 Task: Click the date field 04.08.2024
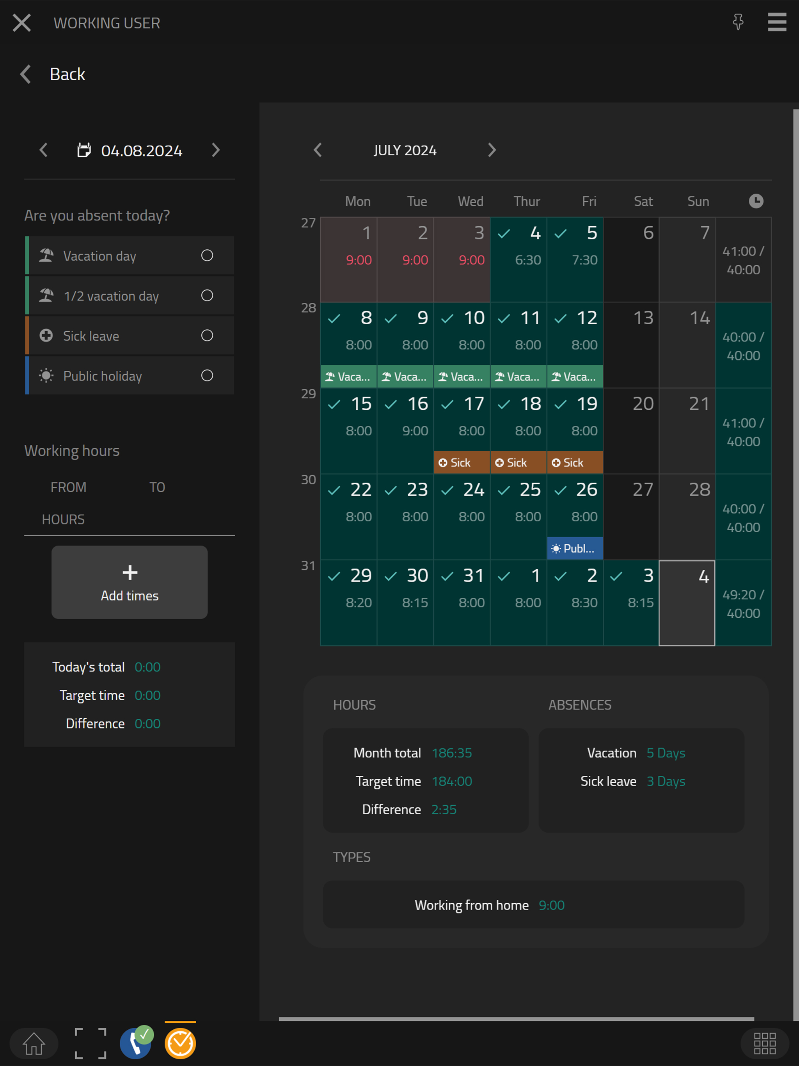(x=142, y=151)
